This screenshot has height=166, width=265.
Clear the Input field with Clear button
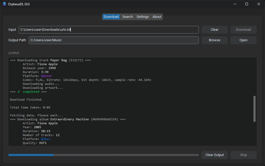[x=214, y=30]
